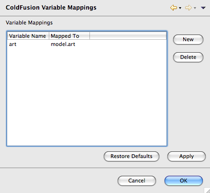Click the Delete button
210x193 pixels.
click(x=188, y=57)
